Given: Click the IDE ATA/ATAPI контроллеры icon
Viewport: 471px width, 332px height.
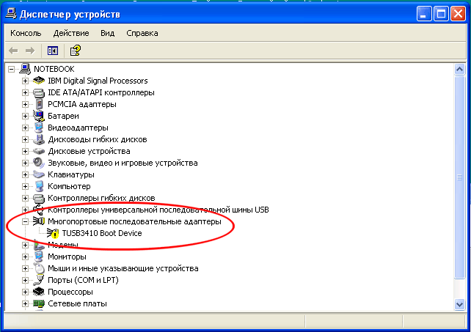Looking at the screenshot, I should click(39, 93).
